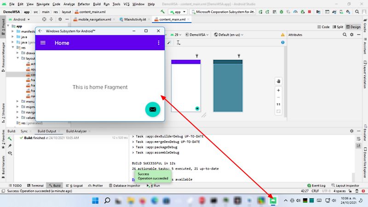Viewport: 368px width, 207px height.
Task: Switch to the Code editor view
Action: point(323,27)
